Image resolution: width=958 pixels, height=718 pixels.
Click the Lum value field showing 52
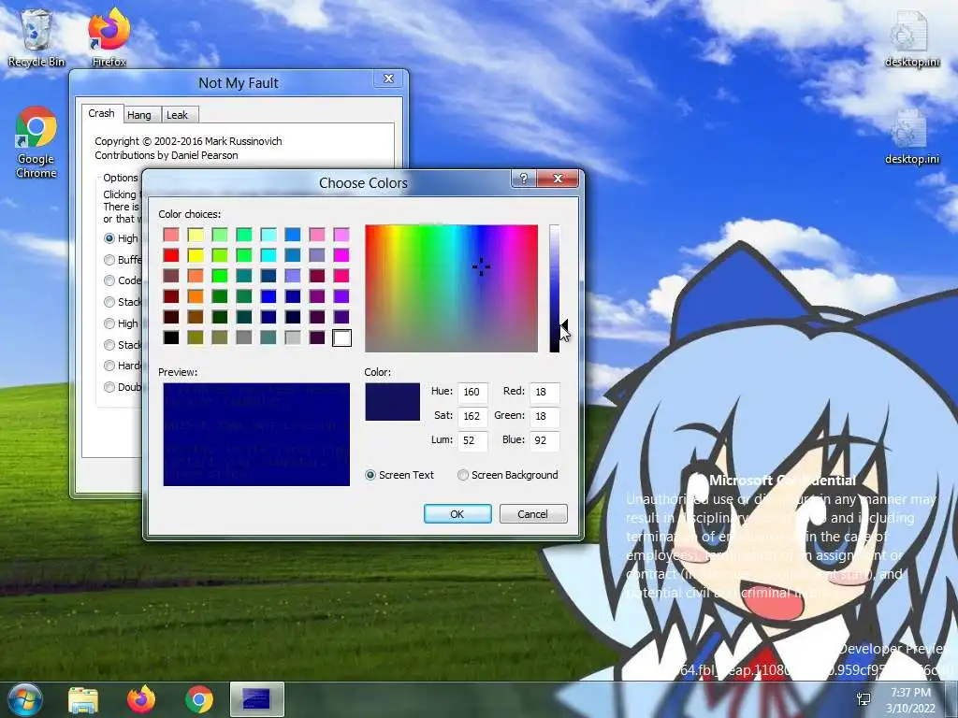point(472,440)
